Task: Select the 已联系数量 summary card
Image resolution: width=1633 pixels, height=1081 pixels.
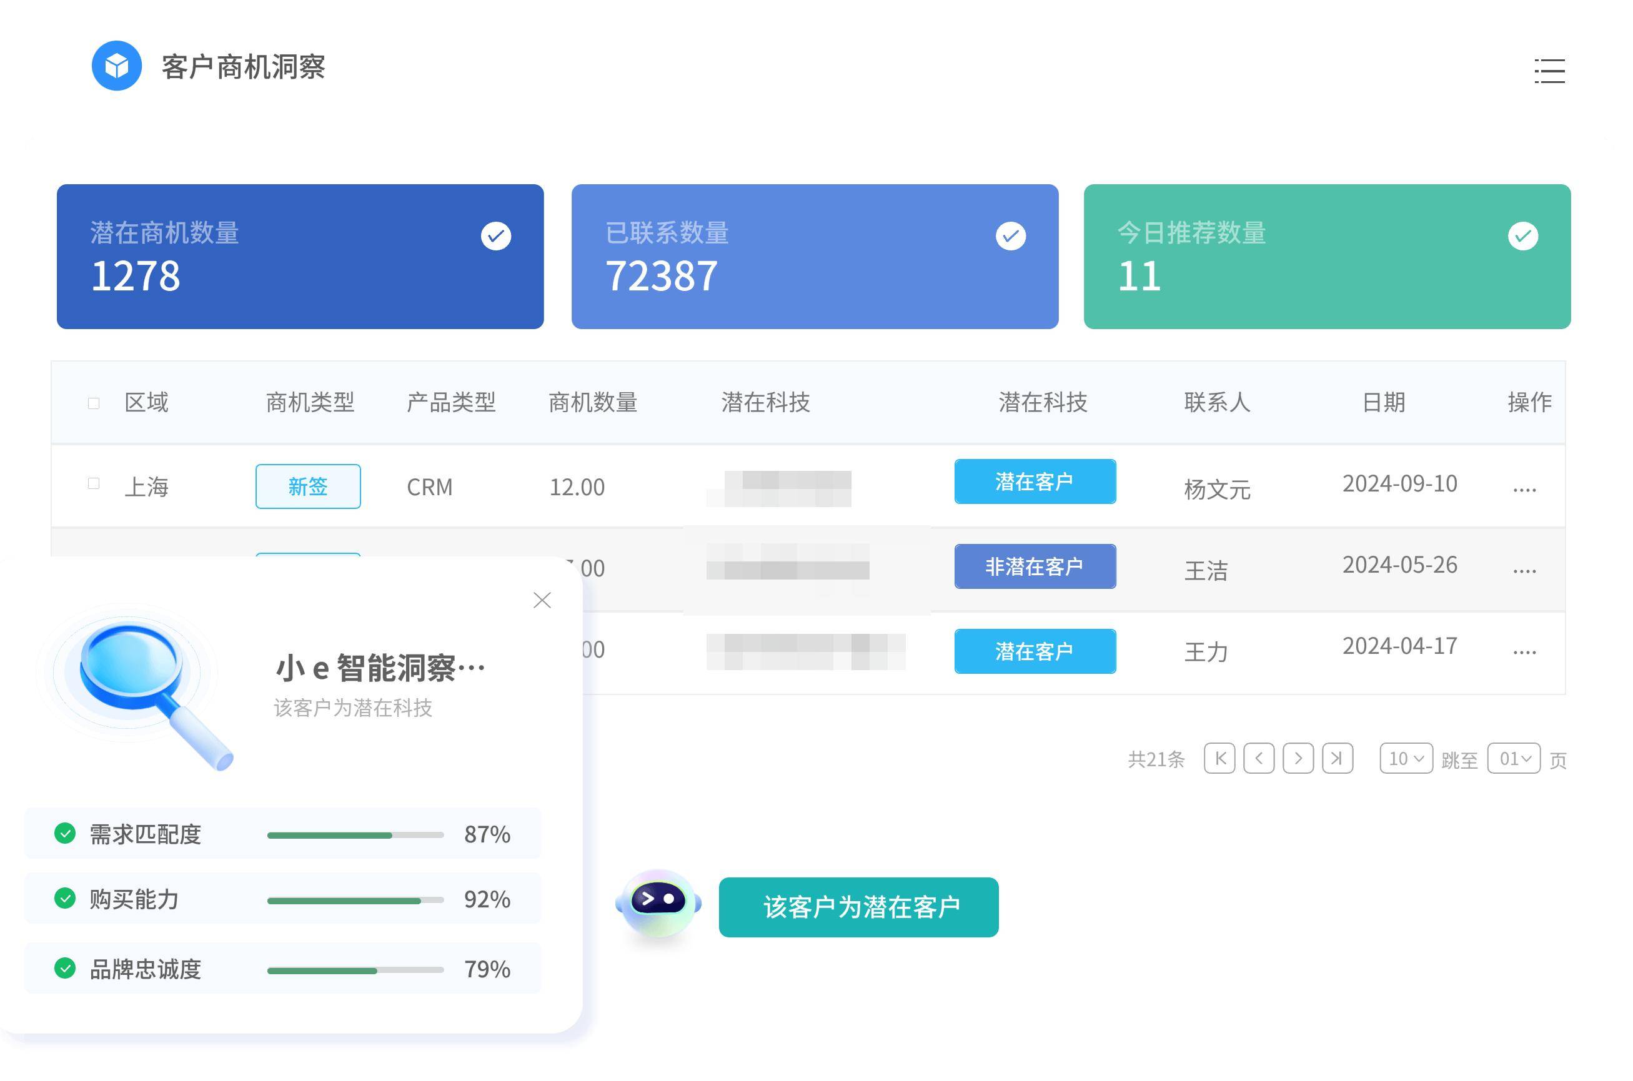Action: pos(815,257)
